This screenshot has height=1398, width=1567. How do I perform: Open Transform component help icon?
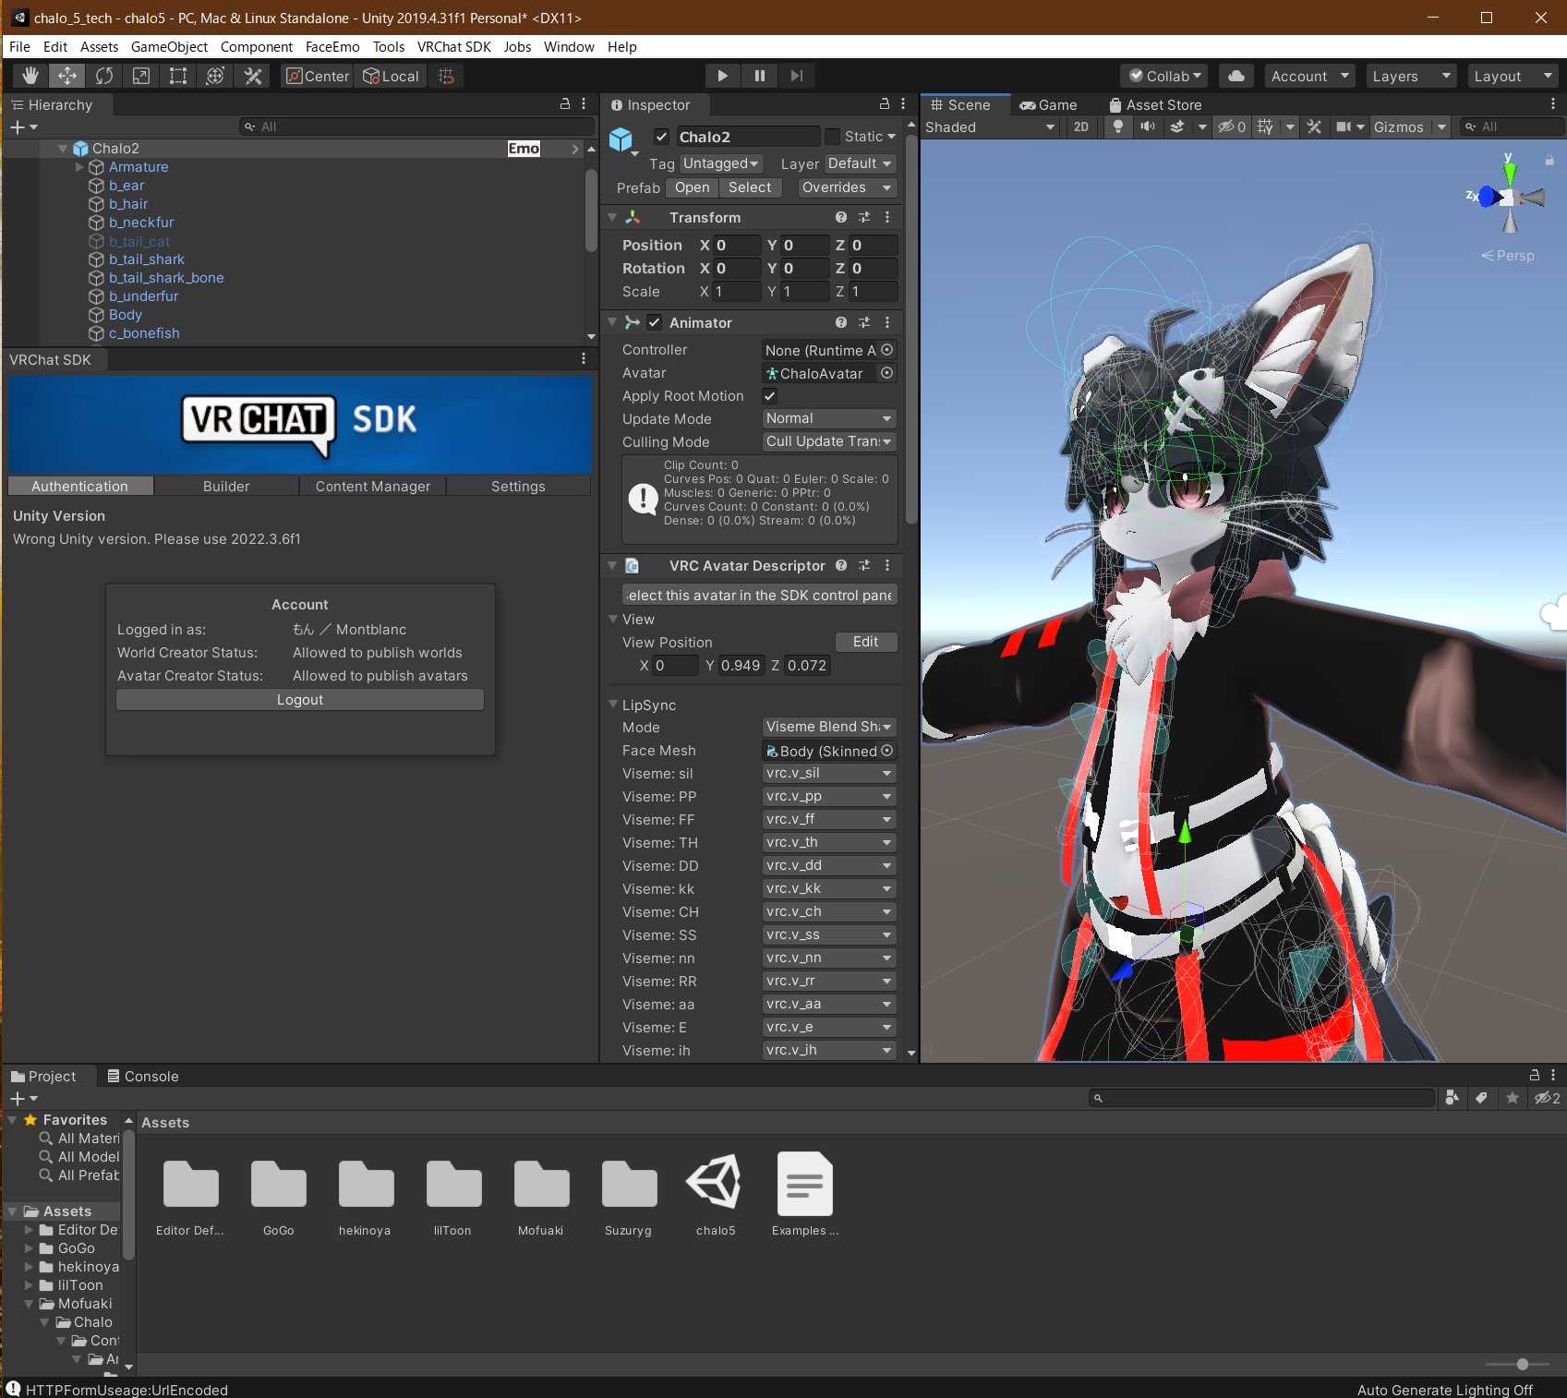pos(841,218)
